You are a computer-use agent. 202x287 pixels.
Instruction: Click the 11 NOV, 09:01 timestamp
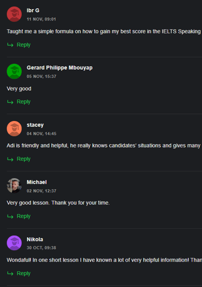pyautogui.click(x=41, y=19)
